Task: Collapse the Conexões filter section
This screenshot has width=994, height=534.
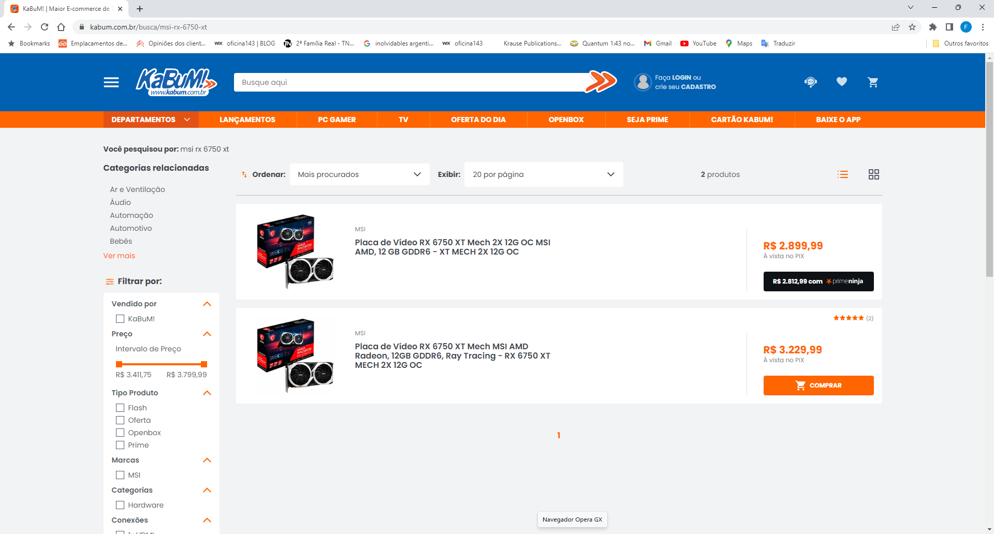Action: pos(207,520)
